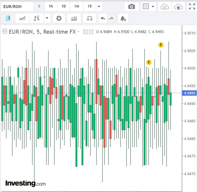This screenshot has width=197, height=192.
Task: Add an alert with the bell icon
Action: coord(123,18)
